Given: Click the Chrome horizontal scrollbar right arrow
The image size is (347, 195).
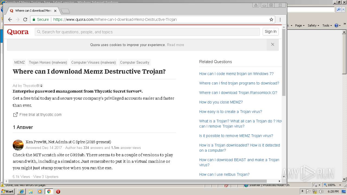Looking at the screenshot, I should (x=279, y=181).
